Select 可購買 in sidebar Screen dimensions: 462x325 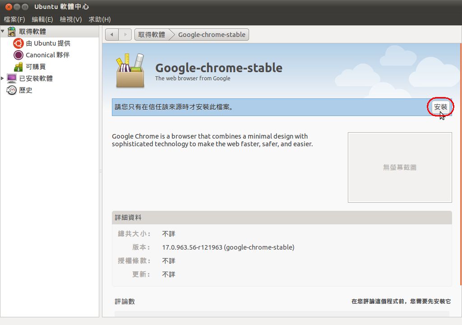[36, 67]
